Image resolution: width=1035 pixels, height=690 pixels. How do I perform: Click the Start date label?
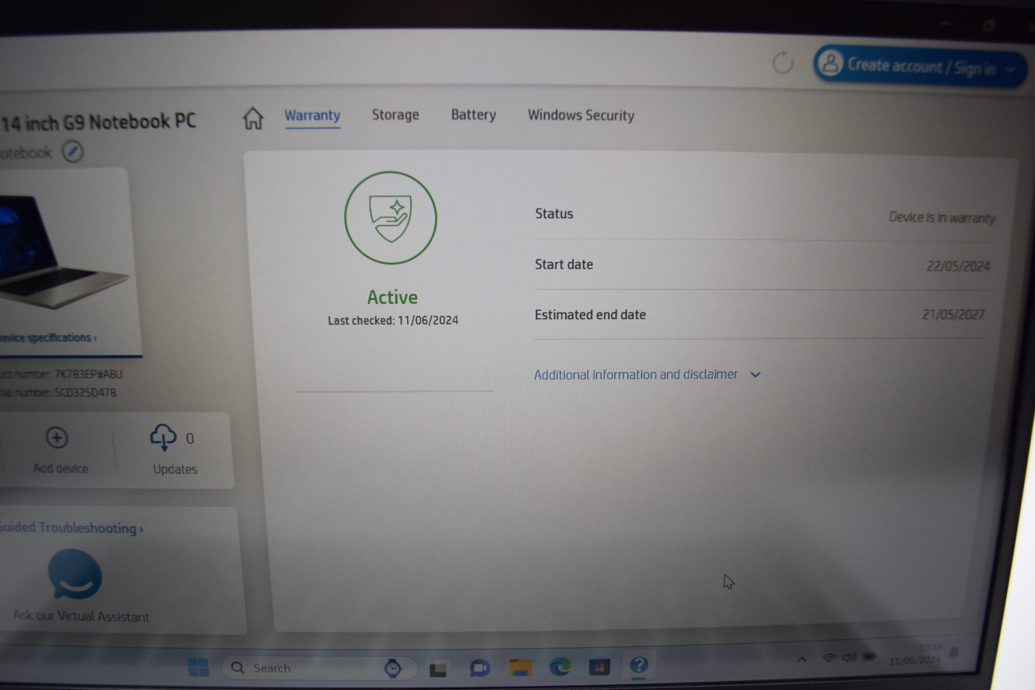[564, 264]
